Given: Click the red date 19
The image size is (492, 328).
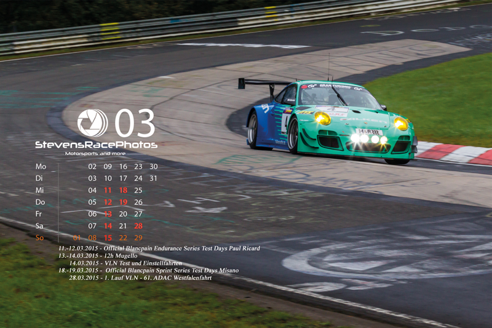Looking at the screenshot, I should 123,202.
